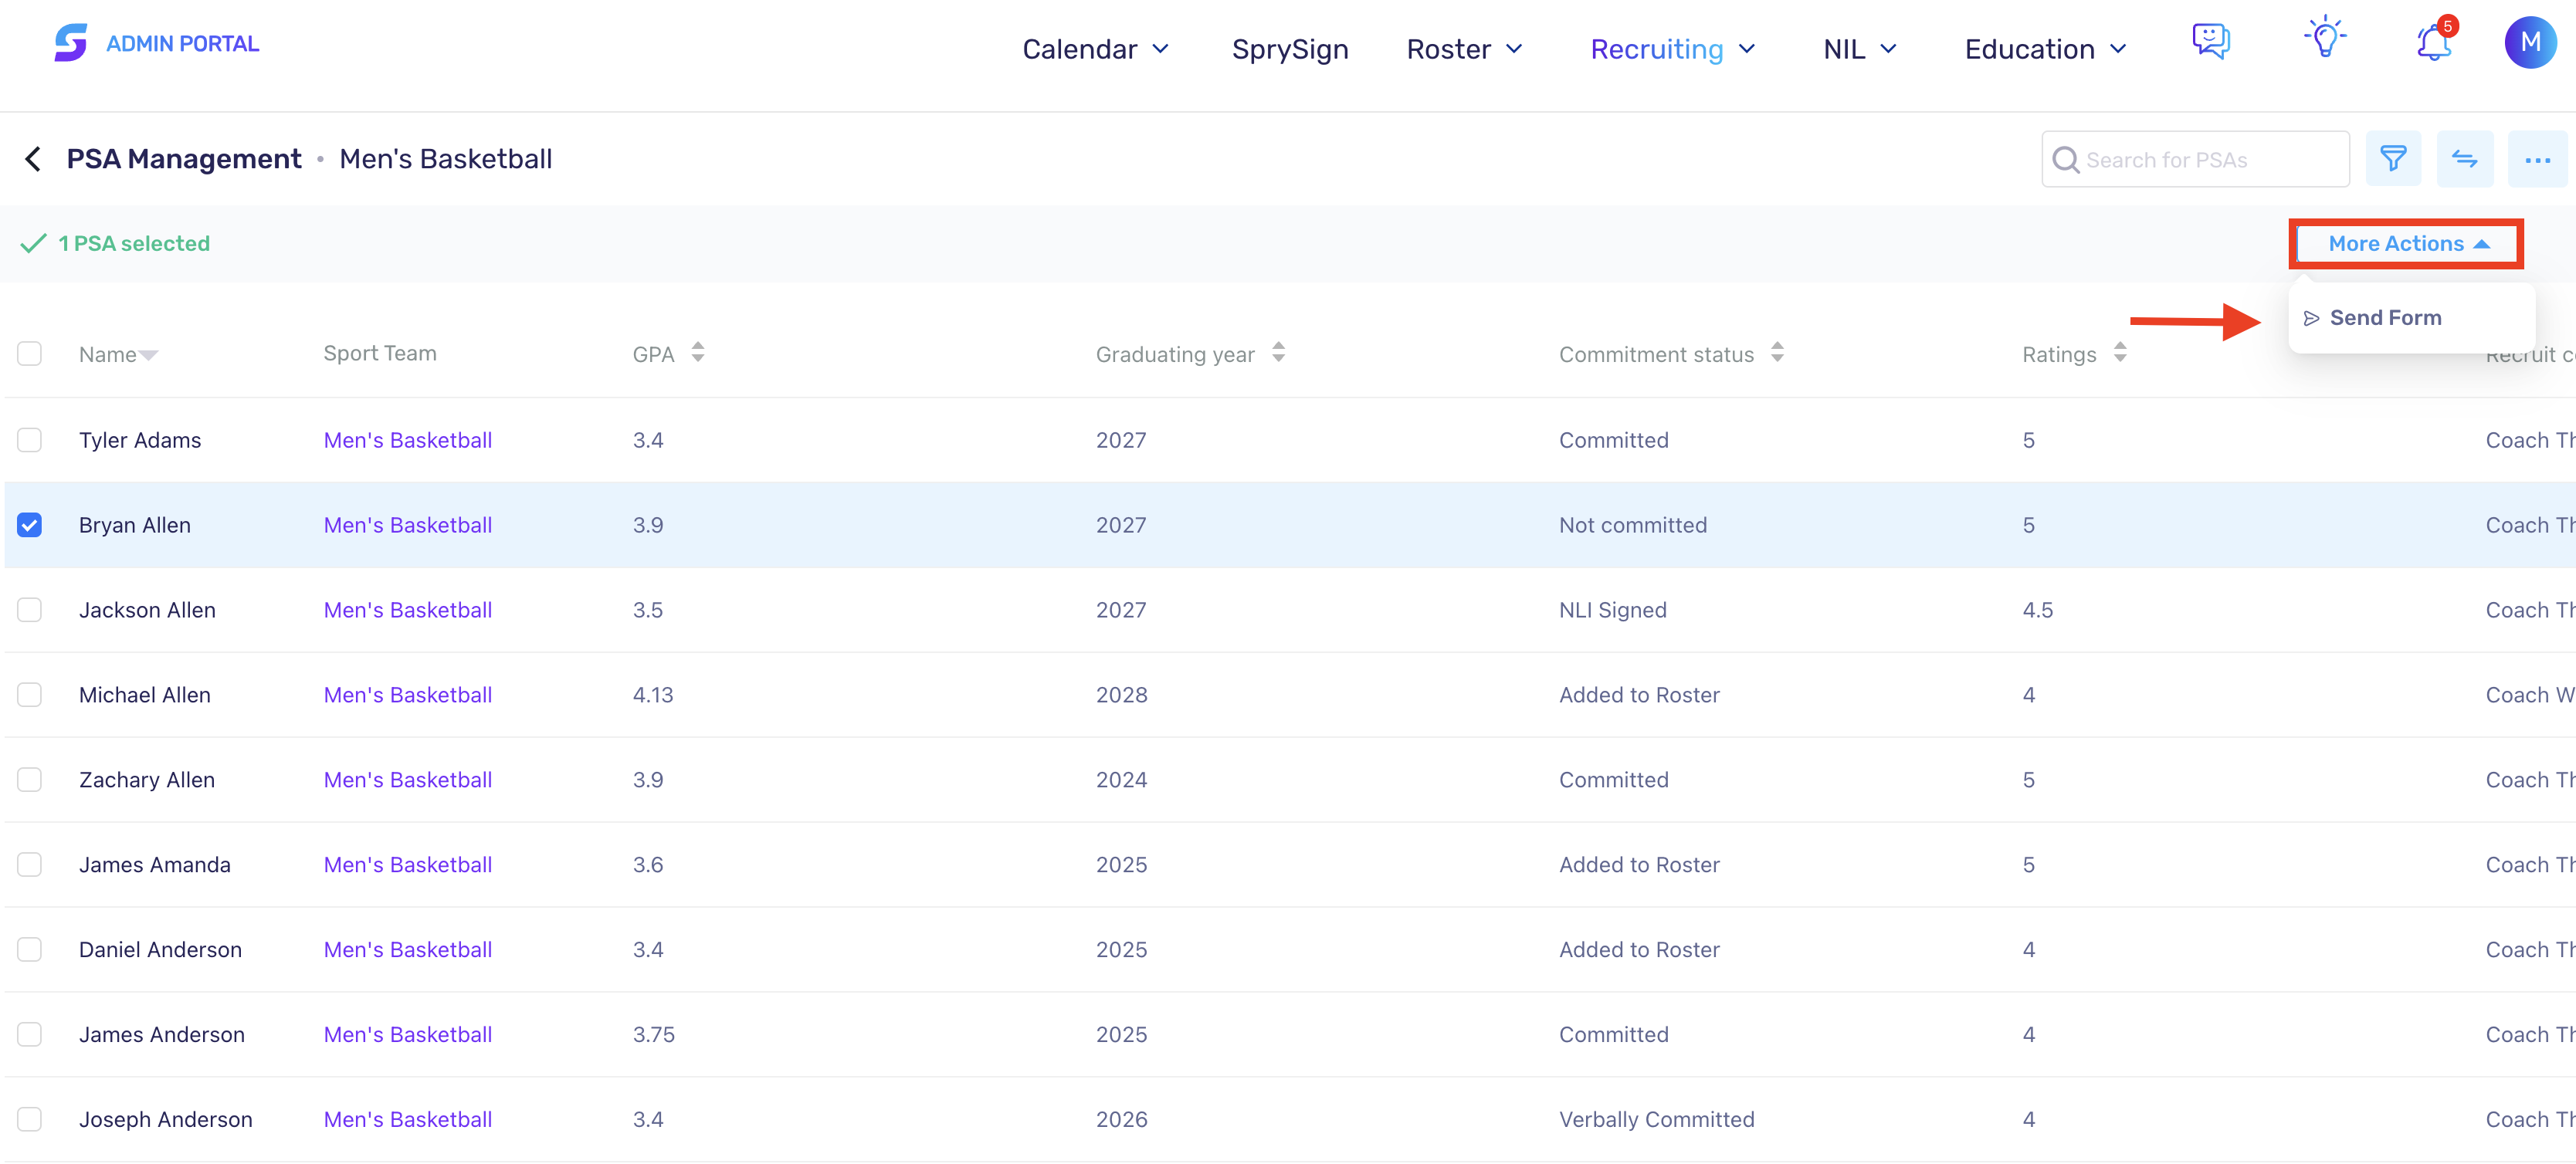
Task: Click the name Daniel Anderson
Action: click(160, 950)
